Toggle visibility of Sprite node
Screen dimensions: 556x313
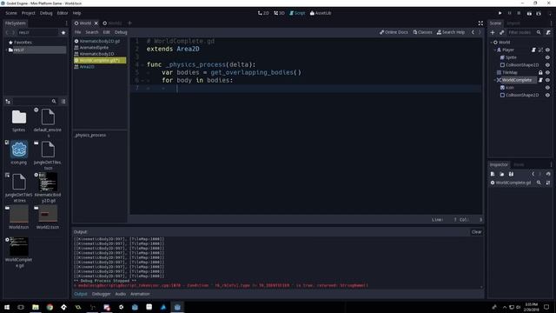click(548, 57)
